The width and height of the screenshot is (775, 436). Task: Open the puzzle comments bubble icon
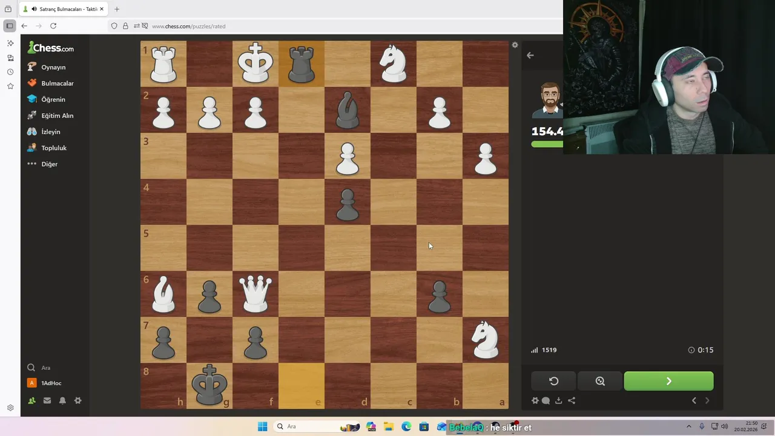(546, 400)
